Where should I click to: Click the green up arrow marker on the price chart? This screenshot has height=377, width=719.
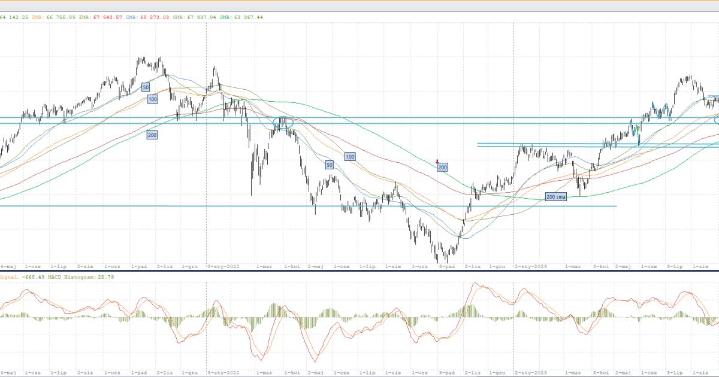[639, 127]
